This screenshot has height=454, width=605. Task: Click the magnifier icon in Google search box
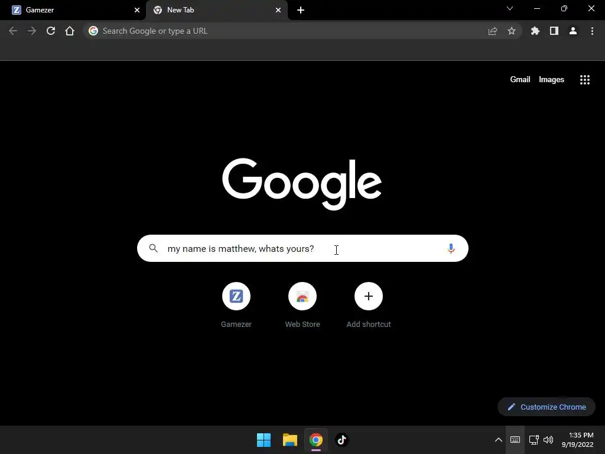pyautogui.click(x=153, y=248)
